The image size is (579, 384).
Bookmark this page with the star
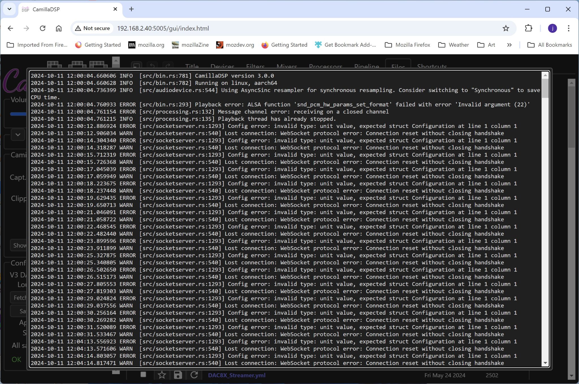click(x=506, y=28)
